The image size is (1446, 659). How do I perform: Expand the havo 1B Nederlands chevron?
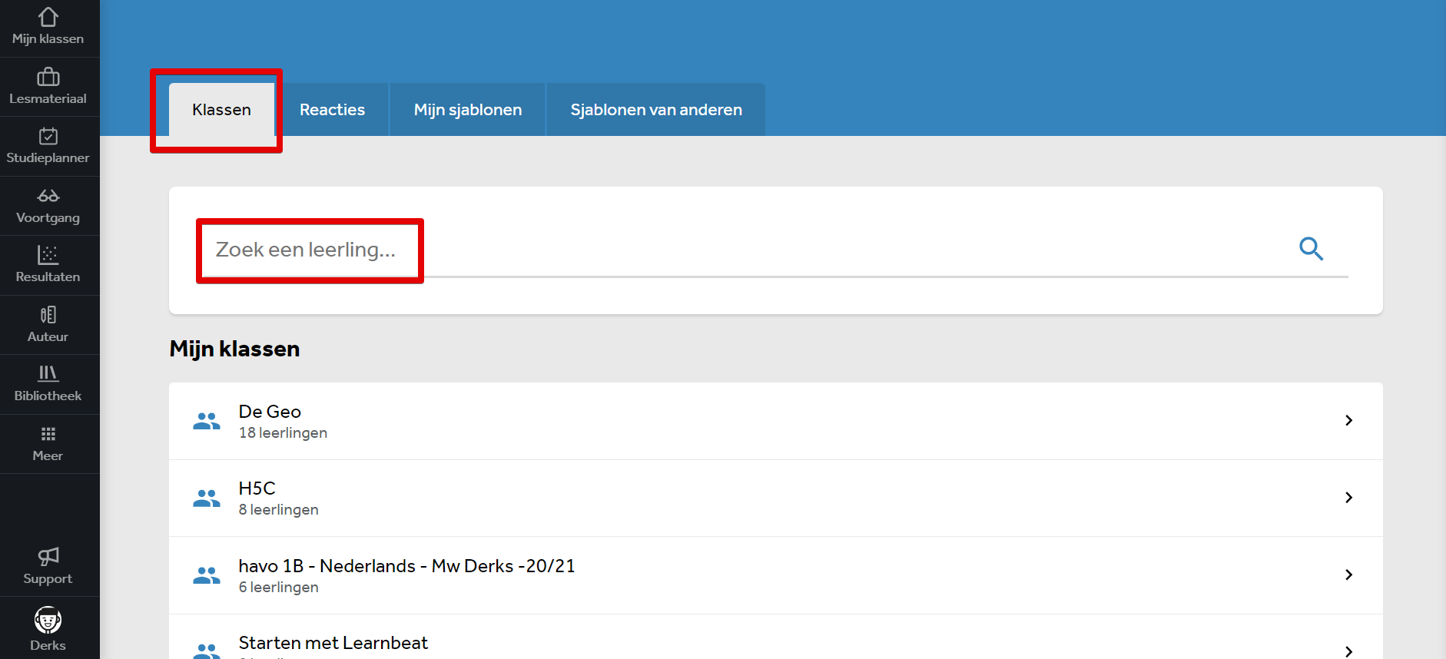tap(1348, 575)
